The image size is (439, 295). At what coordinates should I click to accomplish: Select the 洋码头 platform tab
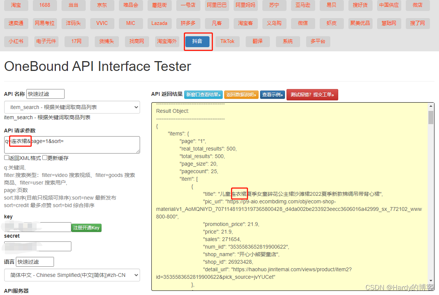(x=73, y=23)
